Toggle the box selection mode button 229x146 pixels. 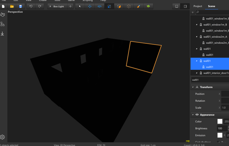click(109, 6)
